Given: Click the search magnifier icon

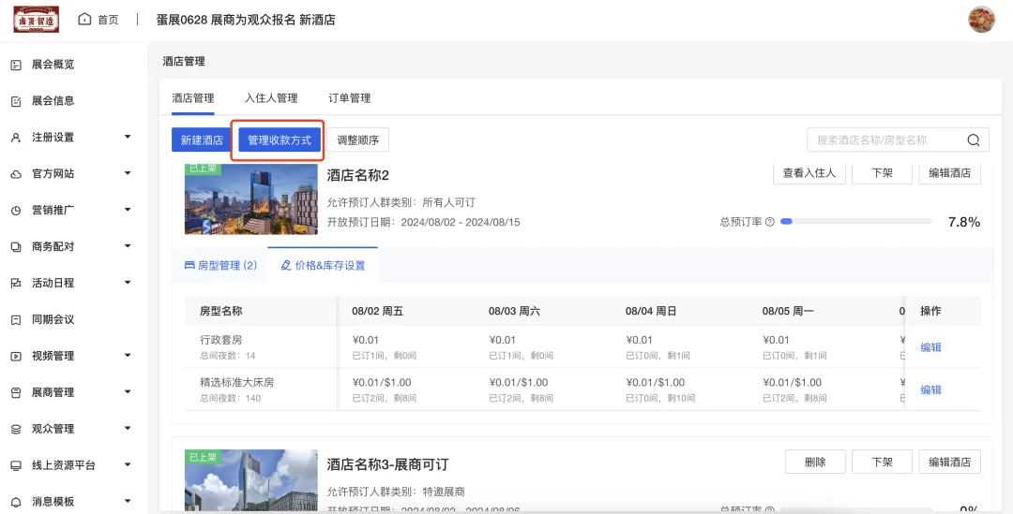Looking at the screenshot, I should coord(974,140).
